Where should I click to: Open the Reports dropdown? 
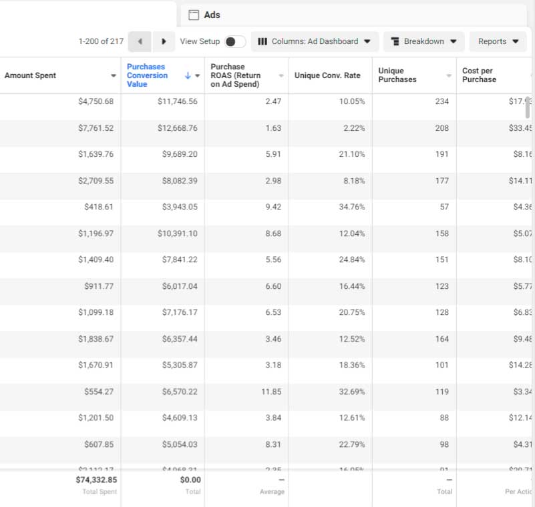(498, 41)
